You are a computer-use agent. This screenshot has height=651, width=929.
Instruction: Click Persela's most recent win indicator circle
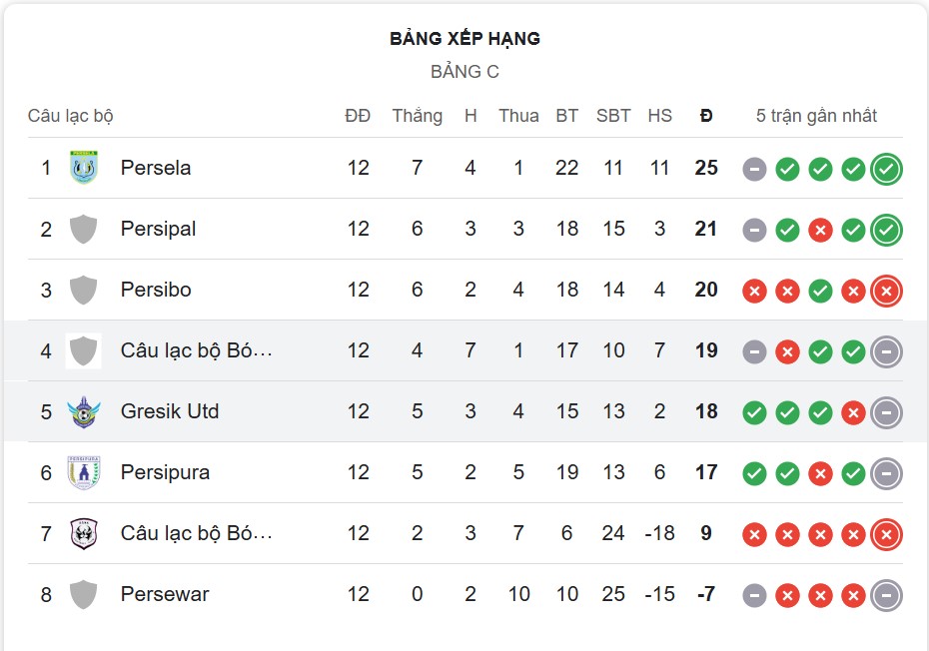(885, 169)
